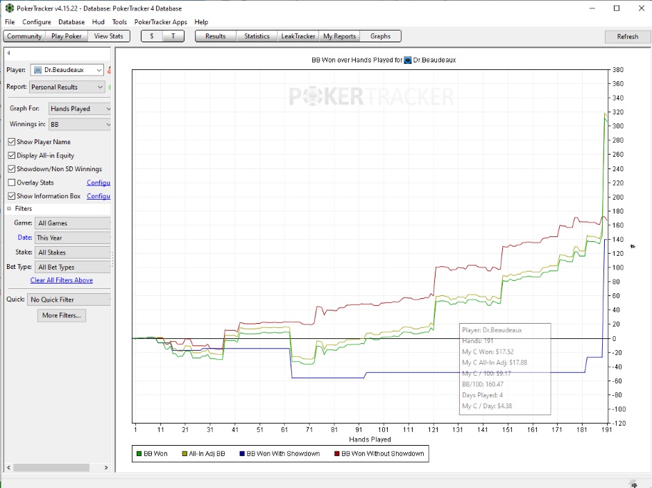652x488 pixels.
Task: Open the Quick filter dropdown
Action: 69,299
